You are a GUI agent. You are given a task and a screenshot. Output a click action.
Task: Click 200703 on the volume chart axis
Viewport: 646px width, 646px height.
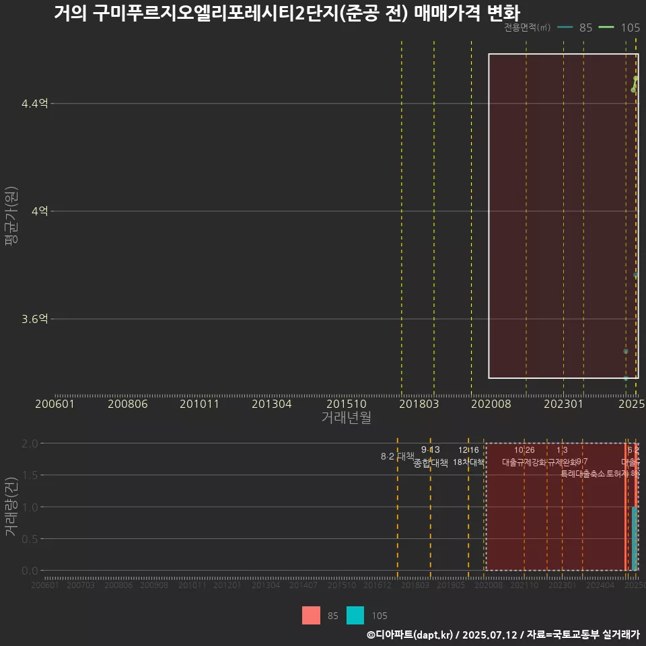[x=81, y=585]
